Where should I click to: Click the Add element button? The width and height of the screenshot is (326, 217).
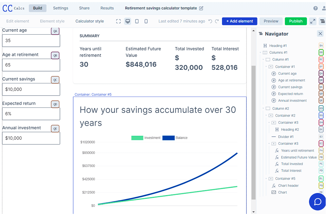coord(239,21)
